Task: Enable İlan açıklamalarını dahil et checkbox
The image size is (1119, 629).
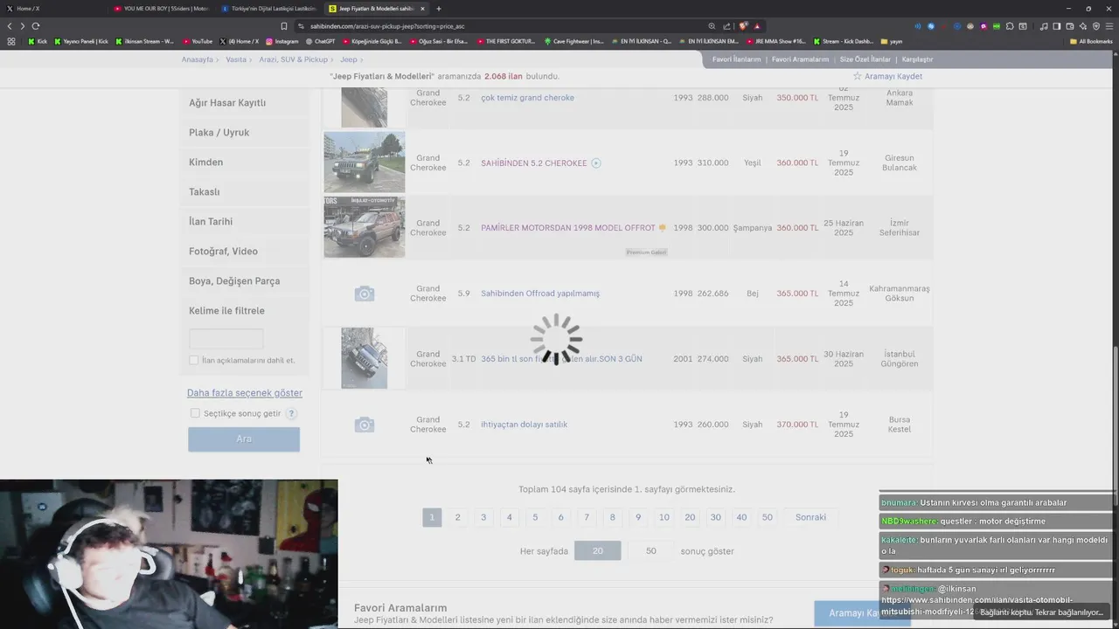Action: pyautogui.click(x=193, y=360)
